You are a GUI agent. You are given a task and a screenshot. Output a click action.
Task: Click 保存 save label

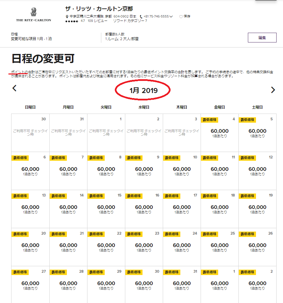[187, 17]
